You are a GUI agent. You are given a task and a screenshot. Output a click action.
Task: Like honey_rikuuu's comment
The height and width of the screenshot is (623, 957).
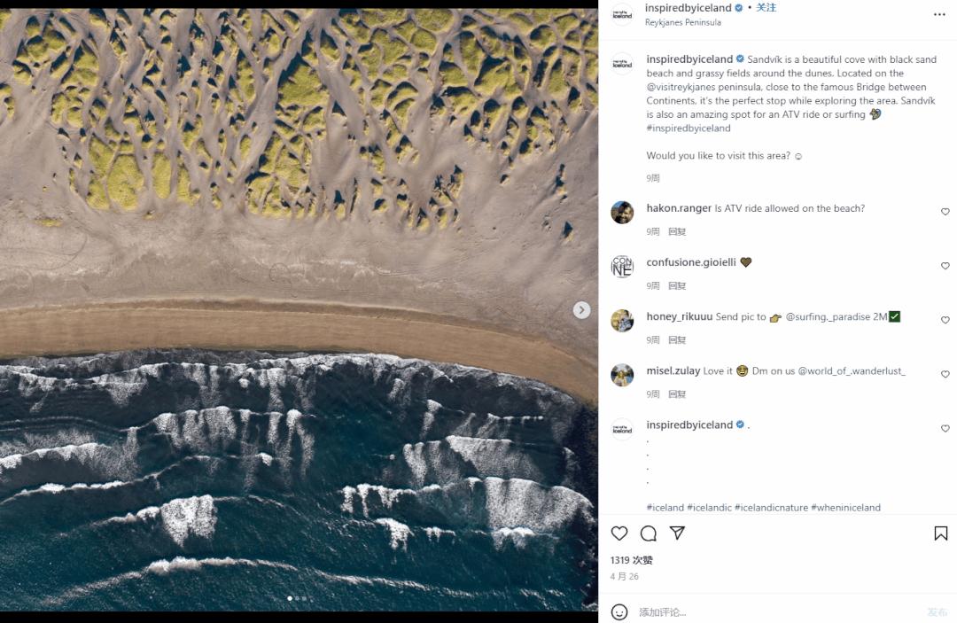coord(945,320)
